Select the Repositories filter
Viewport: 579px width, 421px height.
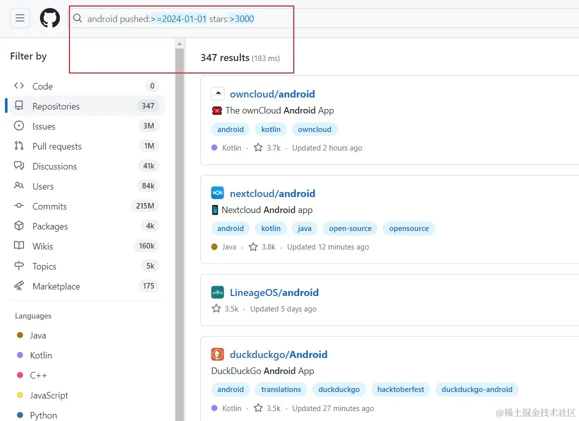(x=86, y=106)
